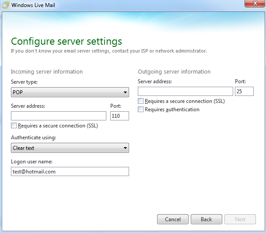Click the disabled Next button
The height and width of the screenshot is (233, 266).
tap(240, 219)
